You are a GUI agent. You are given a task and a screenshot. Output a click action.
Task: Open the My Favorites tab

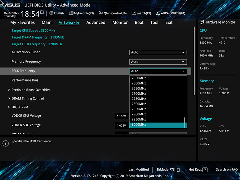coord(23,23)
